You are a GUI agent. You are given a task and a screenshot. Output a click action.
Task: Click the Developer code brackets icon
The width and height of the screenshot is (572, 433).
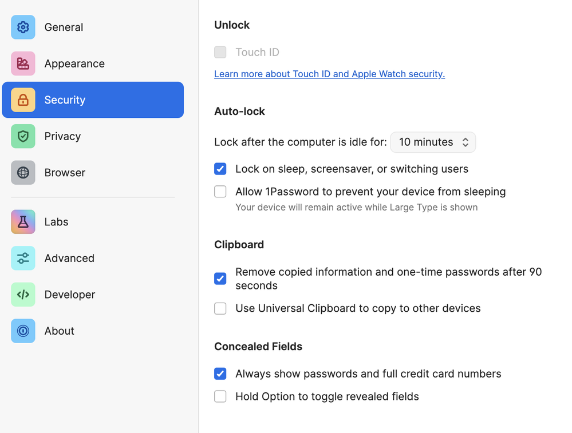pyautogui.click(x=23, y=295)
